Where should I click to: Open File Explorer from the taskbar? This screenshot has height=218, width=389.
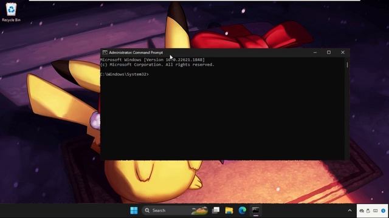coord(229,210)
